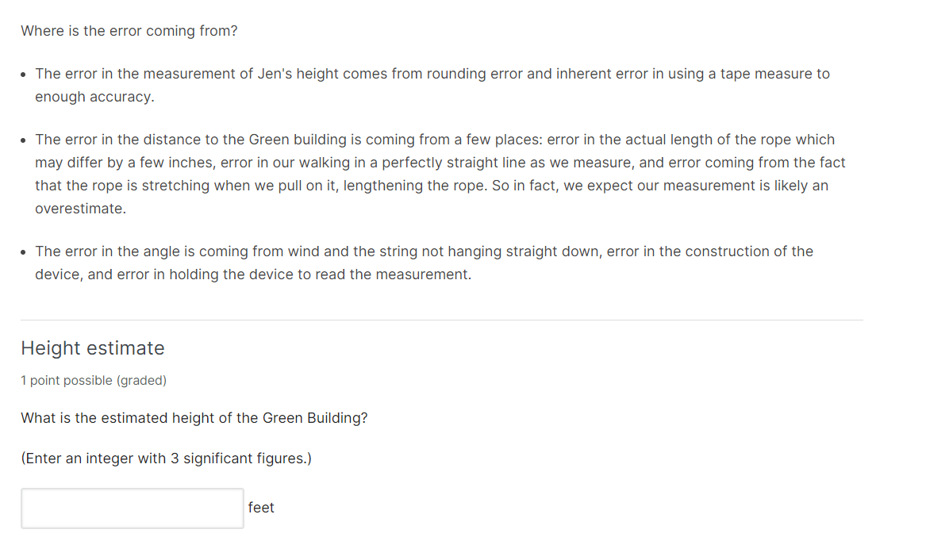Click the empty text field before "feet"

(132, 508)
